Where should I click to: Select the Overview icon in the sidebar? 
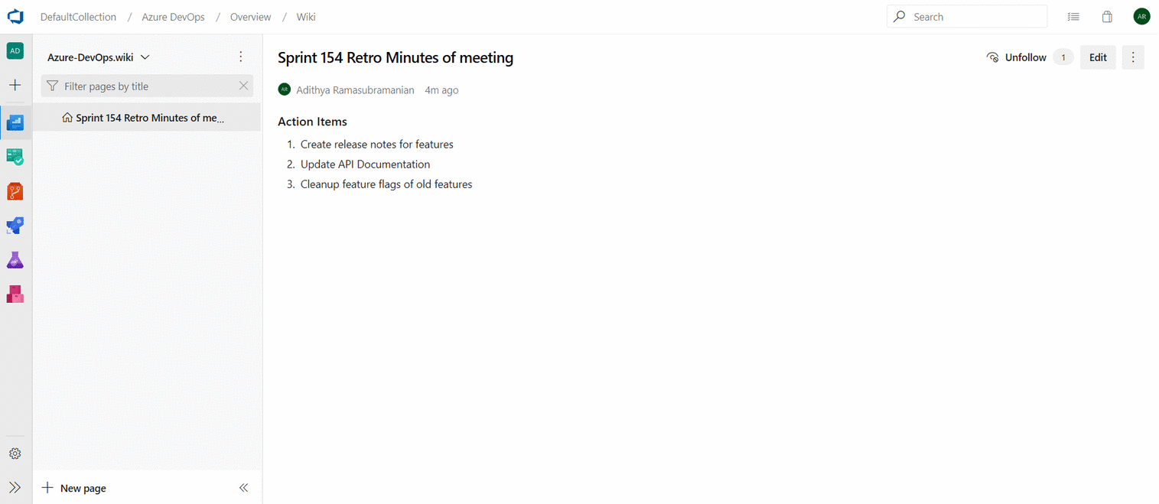(x=15, y=122)
